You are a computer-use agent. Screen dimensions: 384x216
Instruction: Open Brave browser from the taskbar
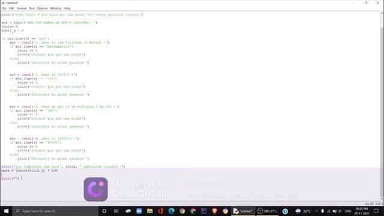tap(215, 211)
